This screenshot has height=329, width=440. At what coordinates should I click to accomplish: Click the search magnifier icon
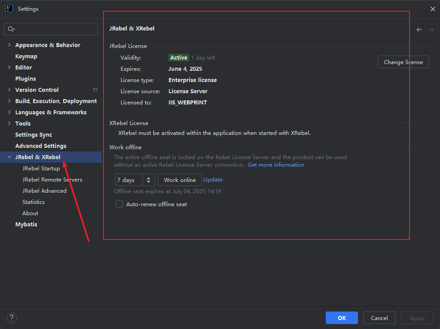(x=11, y=29)
